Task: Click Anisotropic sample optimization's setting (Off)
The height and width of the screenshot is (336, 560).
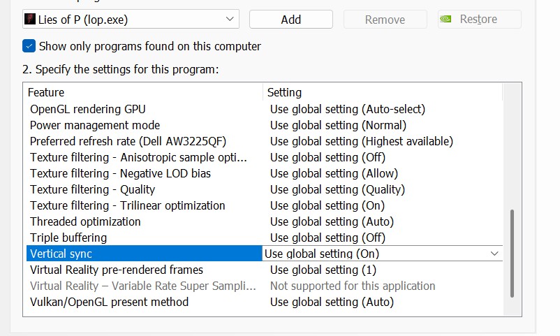Action: point(327,157)
